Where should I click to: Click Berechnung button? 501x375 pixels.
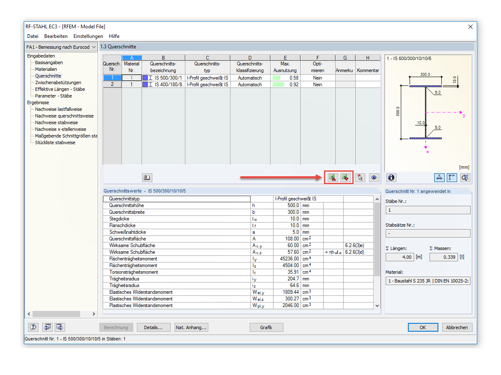(116, 327)
